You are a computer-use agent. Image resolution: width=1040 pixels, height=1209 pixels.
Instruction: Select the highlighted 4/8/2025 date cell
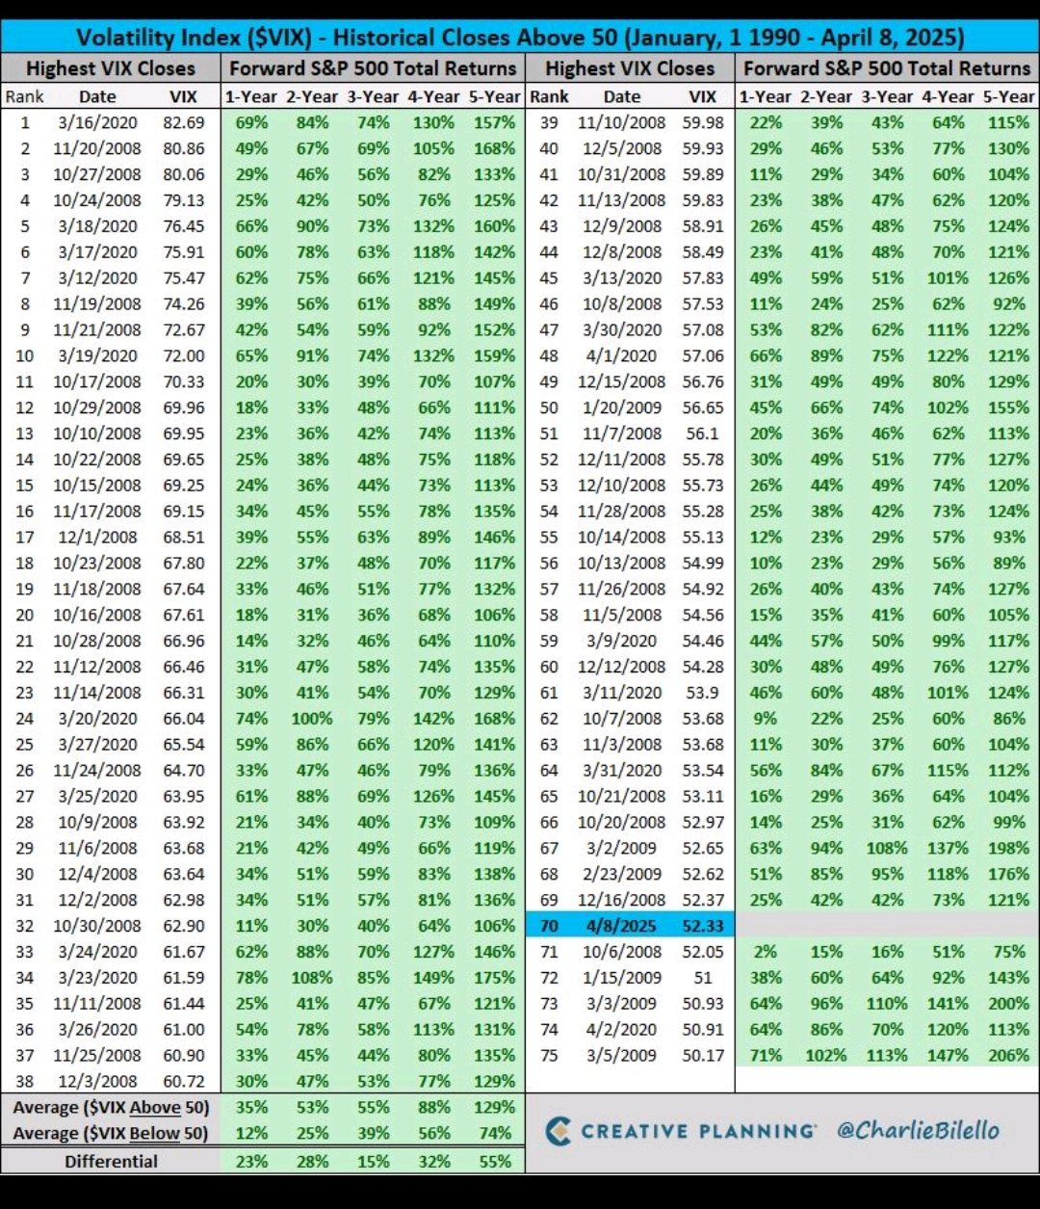(621, 926)
